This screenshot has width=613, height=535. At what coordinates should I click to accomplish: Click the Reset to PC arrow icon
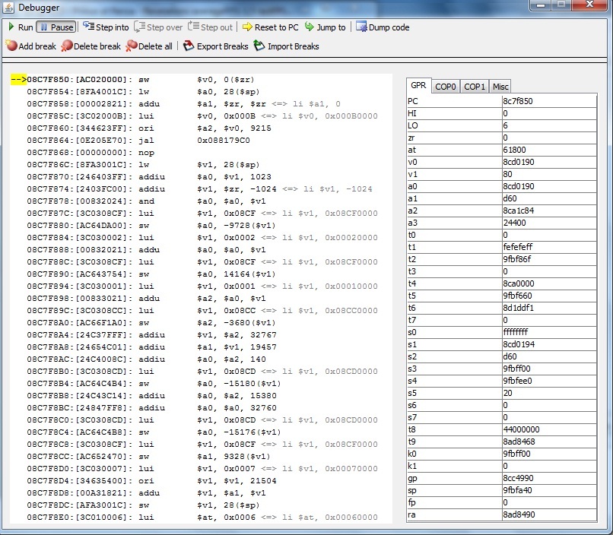pyautogui.click(x=247, y=27)
